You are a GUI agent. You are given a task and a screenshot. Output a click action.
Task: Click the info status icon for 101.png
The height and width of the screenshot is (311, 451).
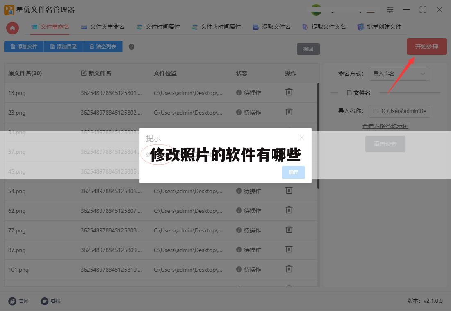tap(239, 269)
